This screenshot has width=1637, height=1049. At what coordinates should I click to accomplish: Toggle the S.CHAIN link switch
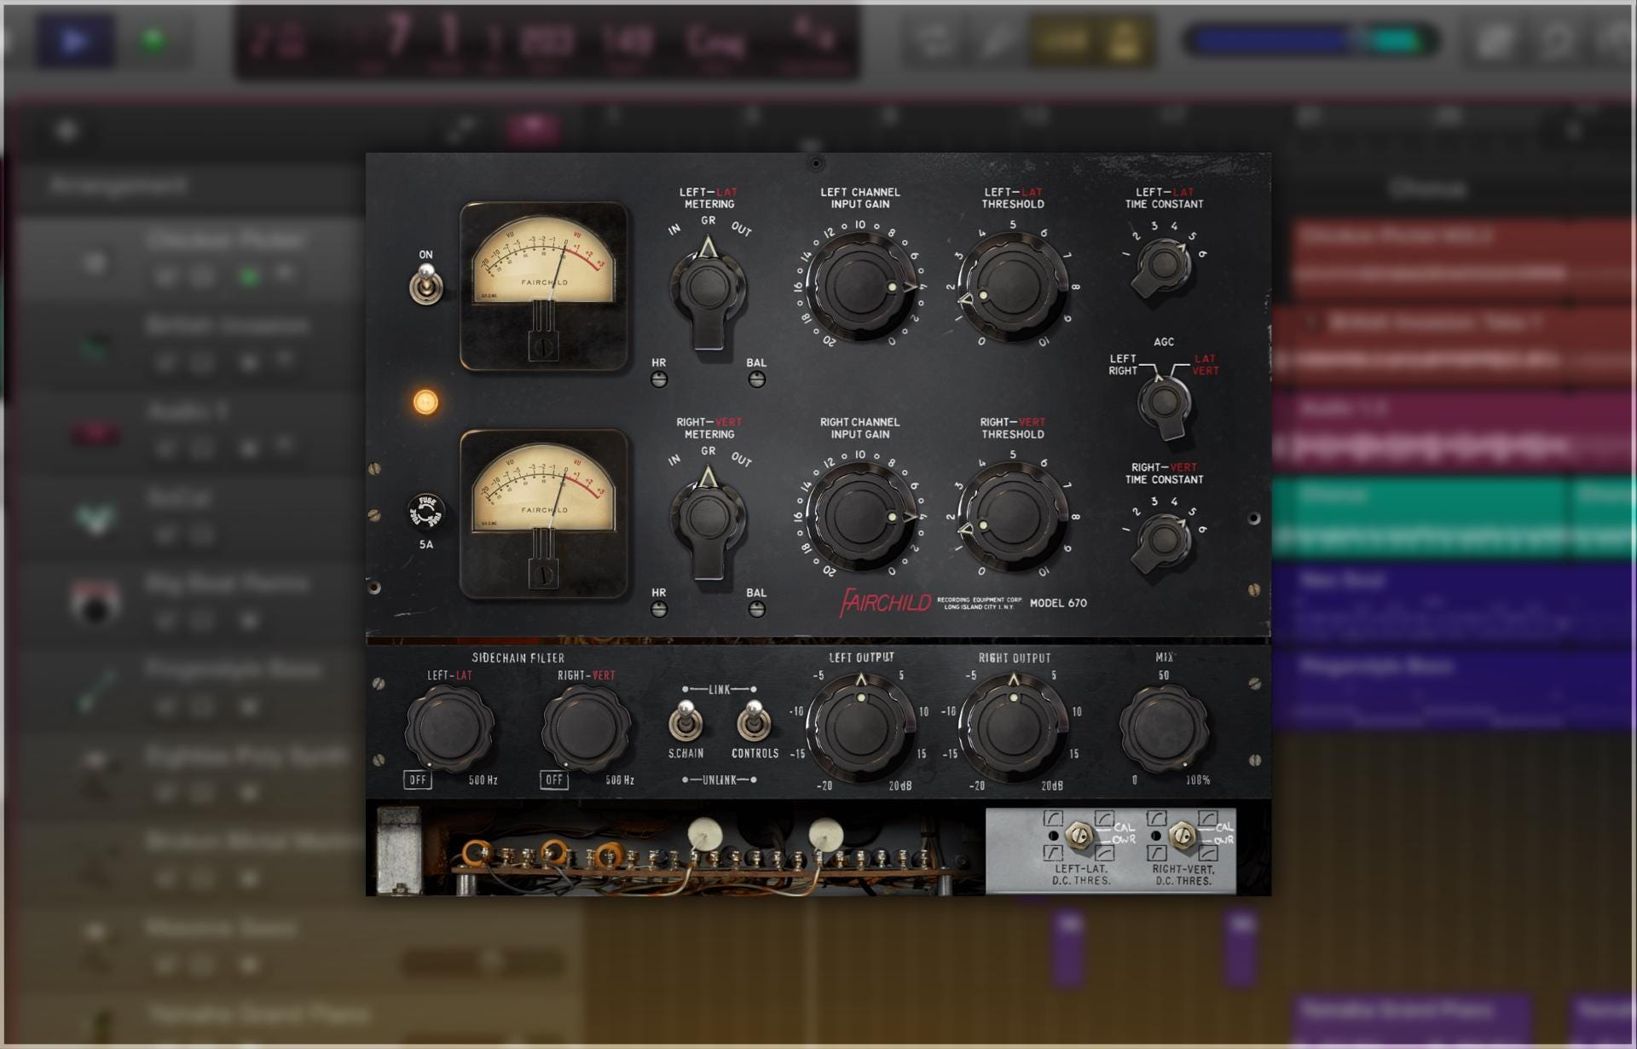tap(685, 722)
